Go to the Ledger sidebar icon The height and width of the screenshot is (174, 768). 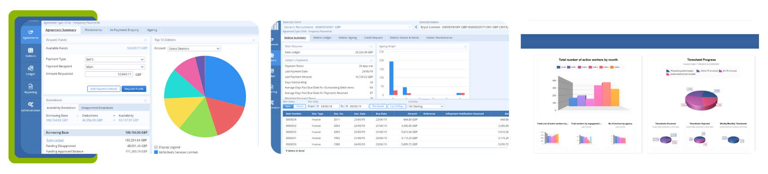pos(31,70)
